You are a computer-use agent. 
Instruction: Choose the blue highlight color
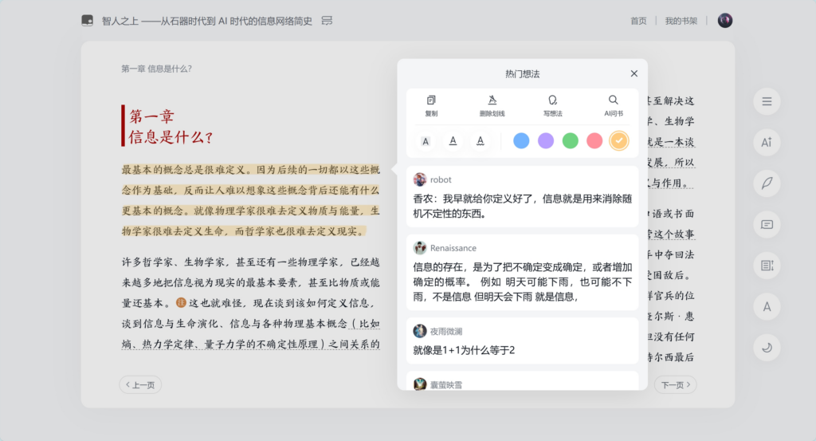tap(521, 141)
